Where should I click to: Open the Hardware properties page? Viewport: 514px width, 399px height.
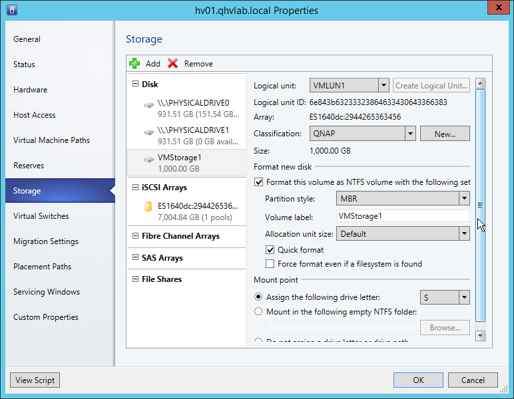(x=31, y=90)
